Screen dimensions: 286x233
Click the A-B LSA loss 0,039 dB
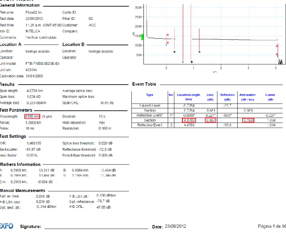(43, 202)
